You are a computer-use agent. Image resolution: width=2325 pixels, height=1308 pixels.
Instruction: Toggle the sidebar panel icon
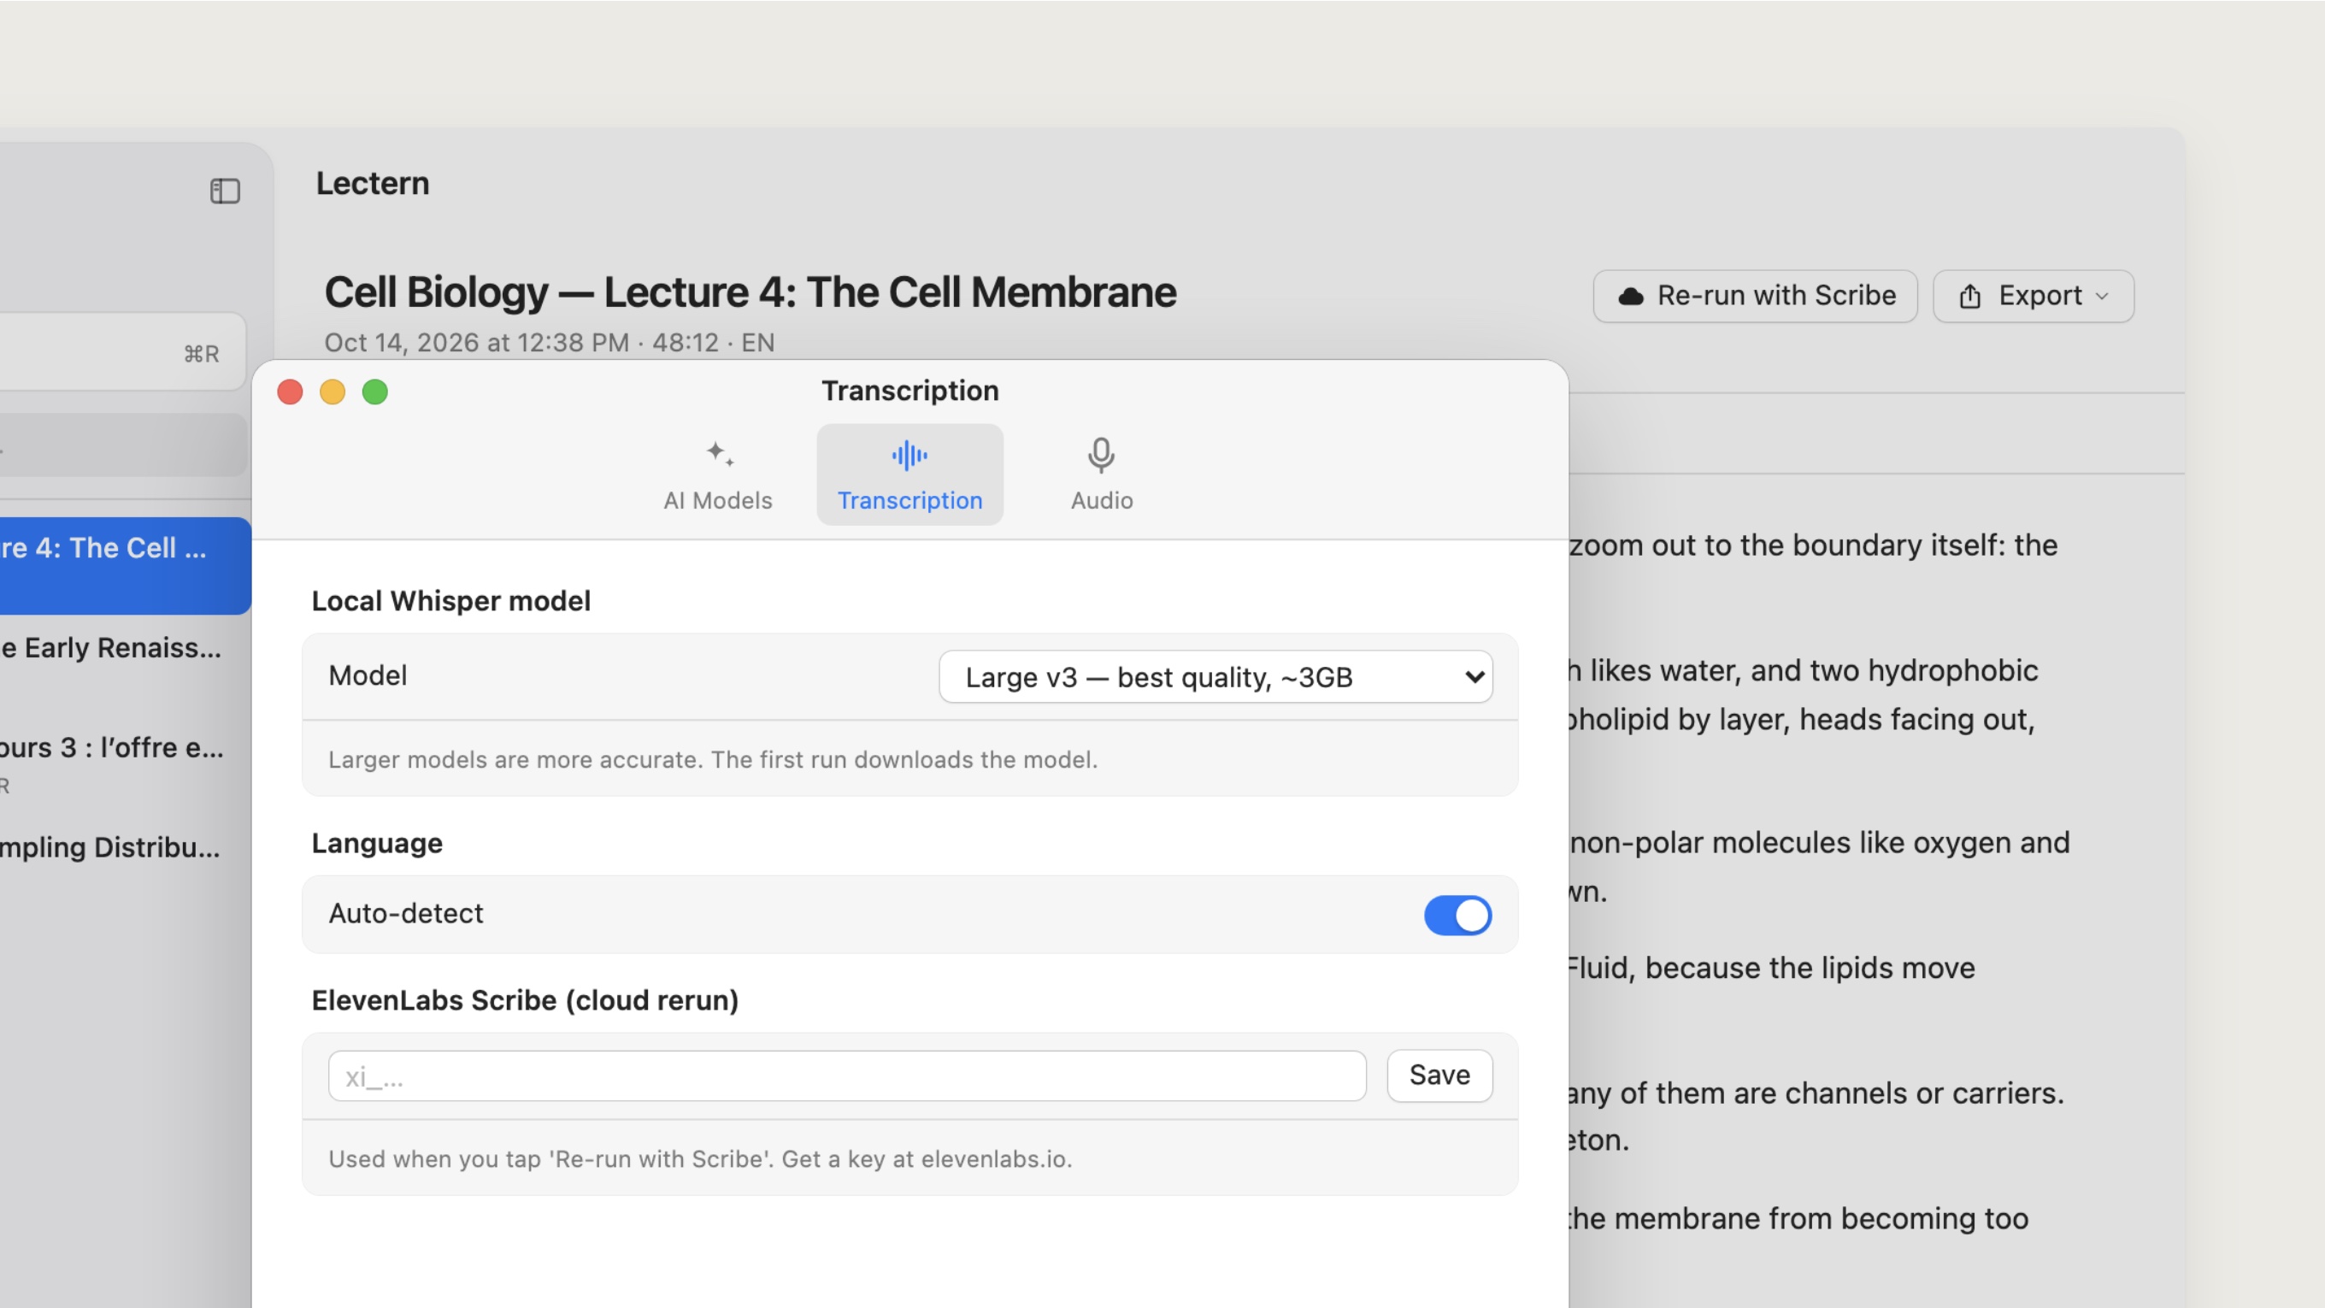225,191
